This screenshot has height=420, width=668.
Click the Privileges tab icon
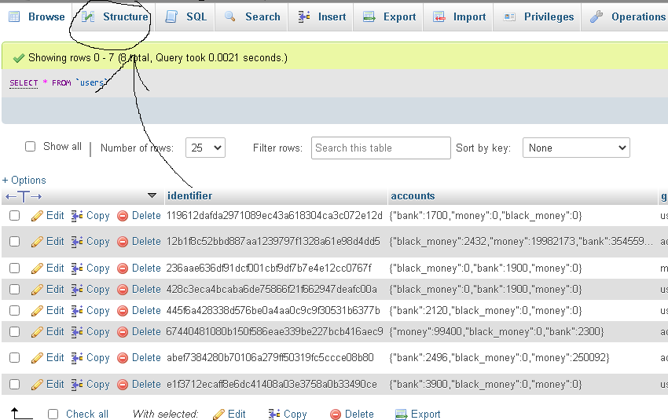(x=510, y=17)
